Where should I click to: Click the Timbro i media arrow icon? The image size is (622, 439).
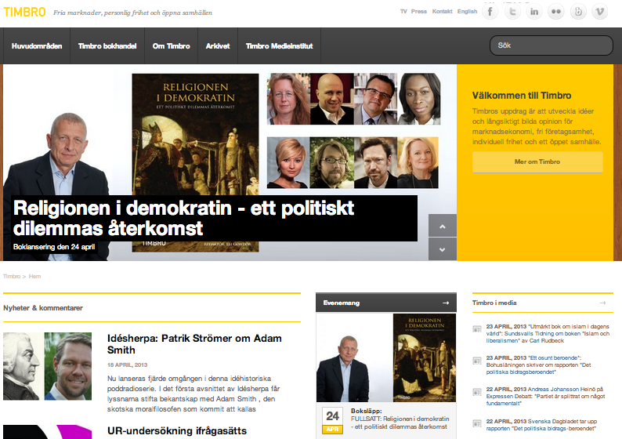[602, 303]
